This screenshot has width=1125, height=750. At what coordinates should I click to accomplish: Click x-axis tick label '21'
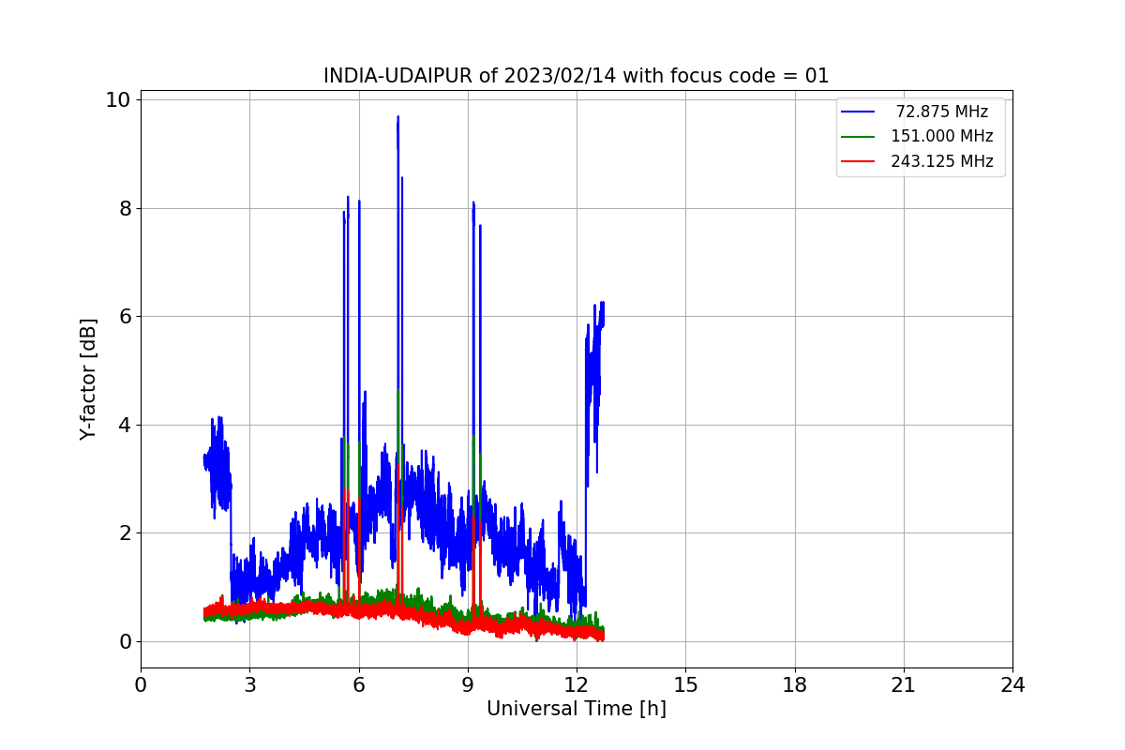pyautogui.click(x=904, y=685)
